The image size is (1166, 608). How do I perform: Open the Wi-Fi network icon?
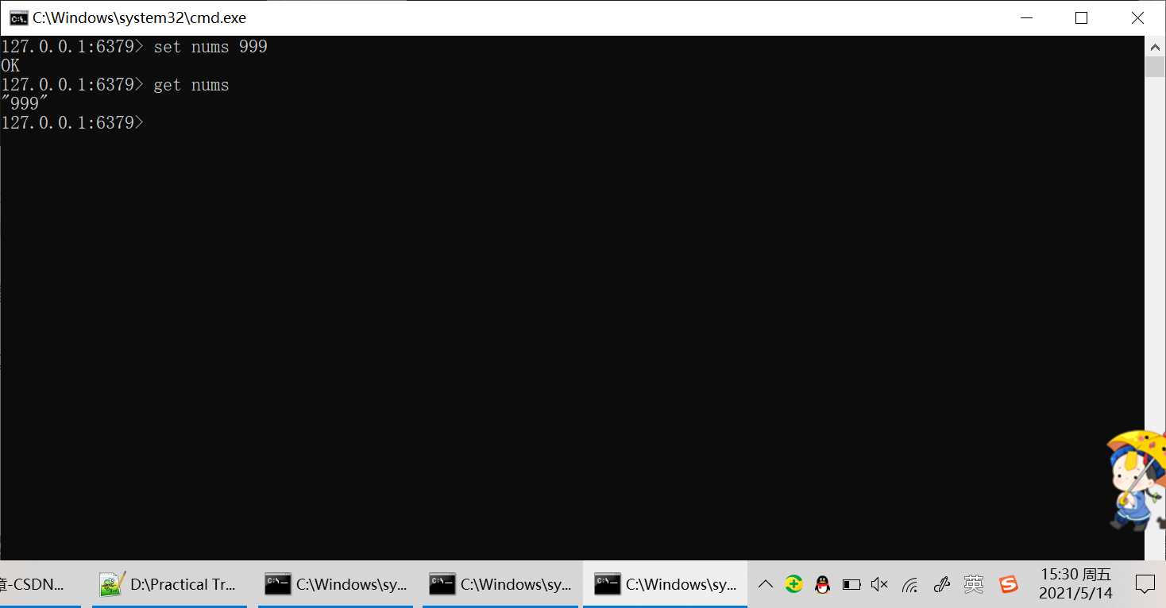[910, 585]
